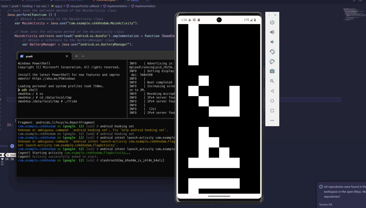Raise emulator volume with the volume up icon
The image size is (366, 208).
click(x=272, y=32)
